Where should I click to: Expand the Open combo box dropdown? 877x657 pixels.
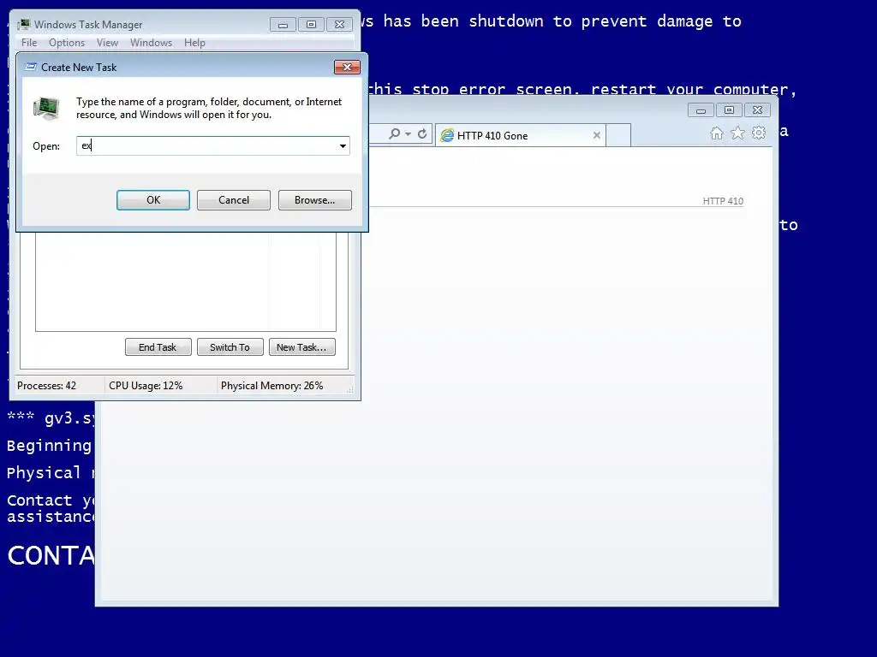pyautogui.click(x=343, y=145)
